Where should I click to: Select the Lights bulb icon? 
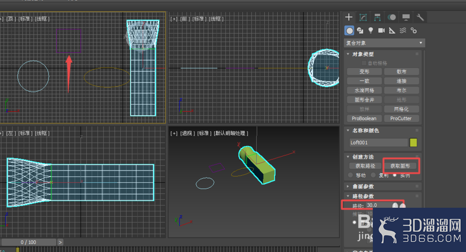coord(370,30)
